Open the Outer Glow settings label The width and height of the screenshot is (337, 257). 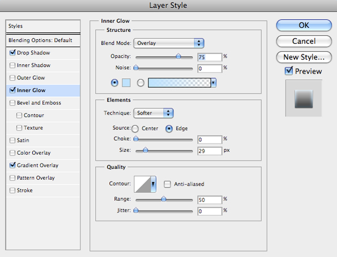pyautogui.click(x=31, y=78)
